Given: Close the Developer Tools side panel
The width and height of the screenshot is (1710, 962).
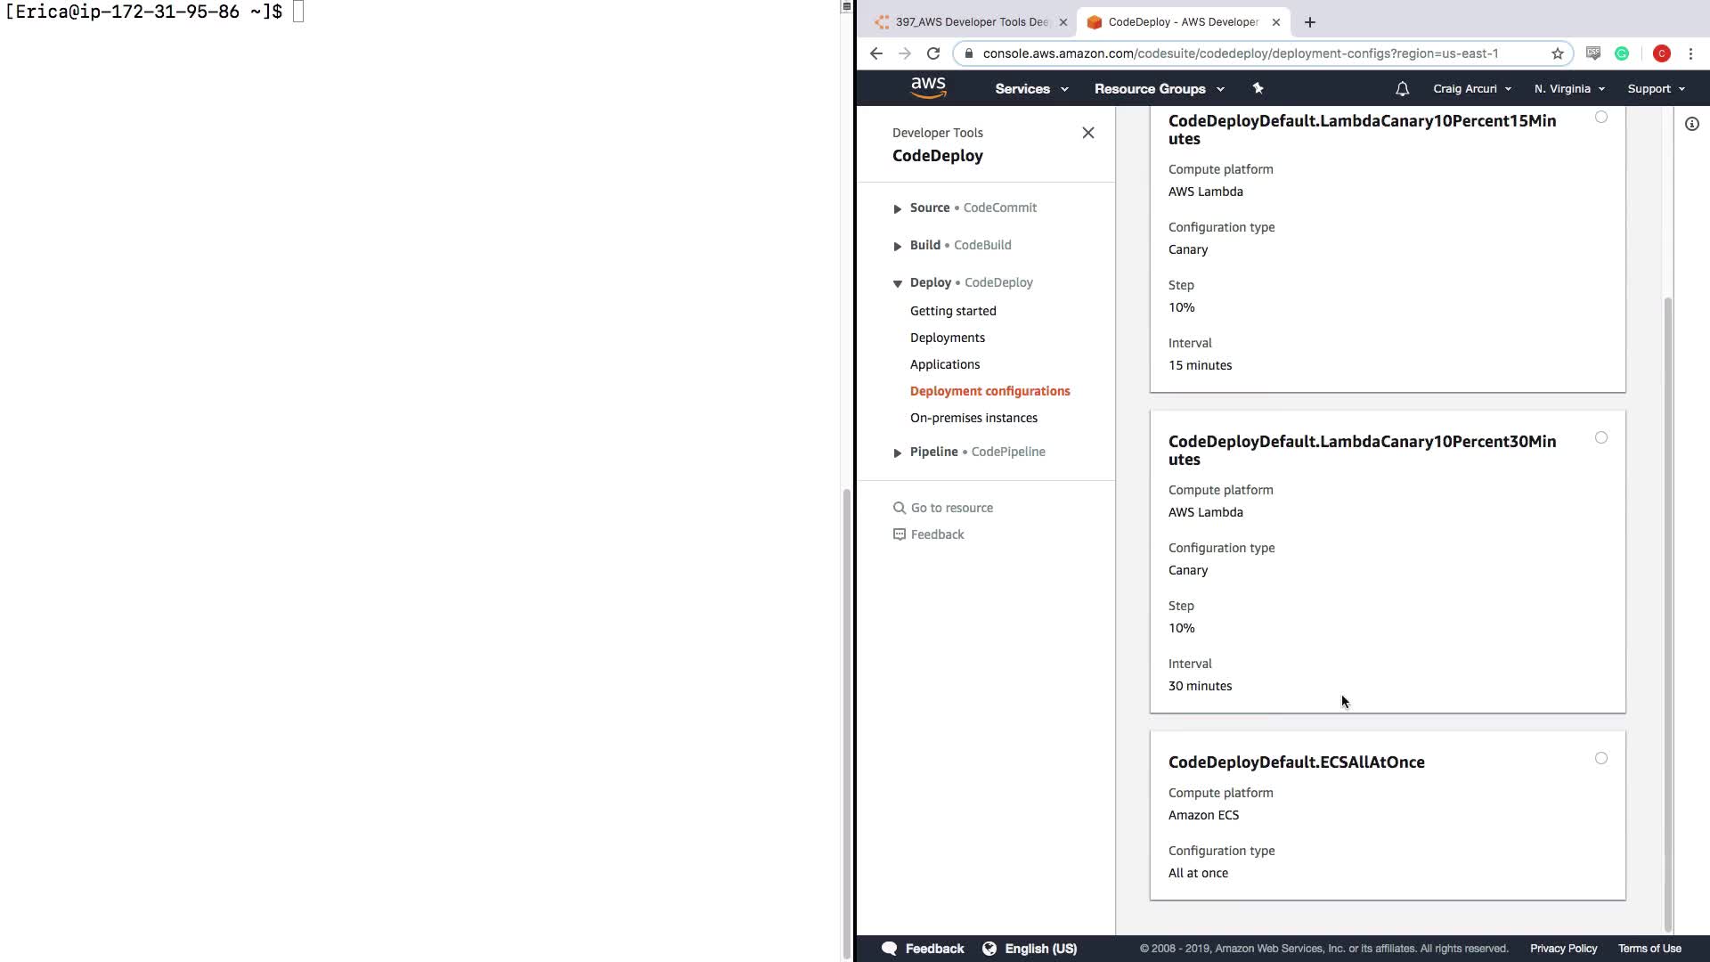Looking at the screenshot, I should coord(1087,133).
